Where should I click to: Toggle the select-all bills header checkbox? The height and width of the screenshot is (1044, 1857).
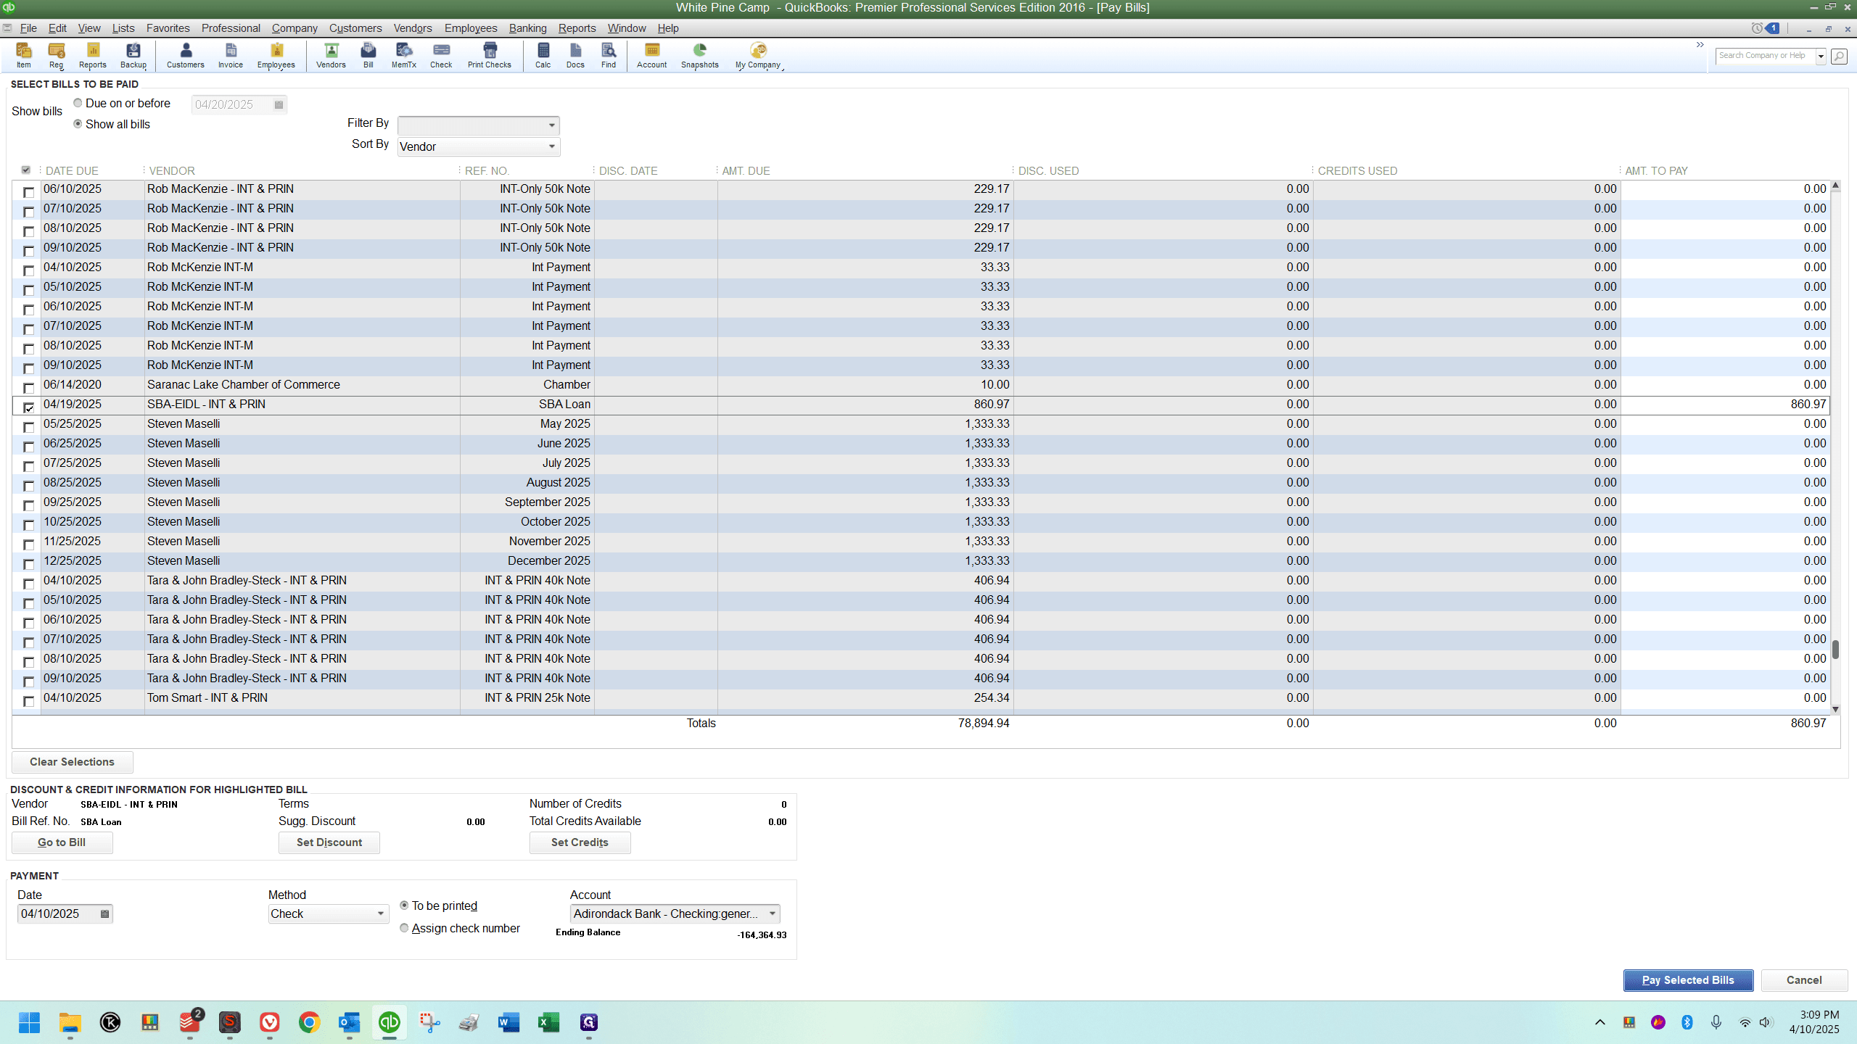[x=26, y=170]
